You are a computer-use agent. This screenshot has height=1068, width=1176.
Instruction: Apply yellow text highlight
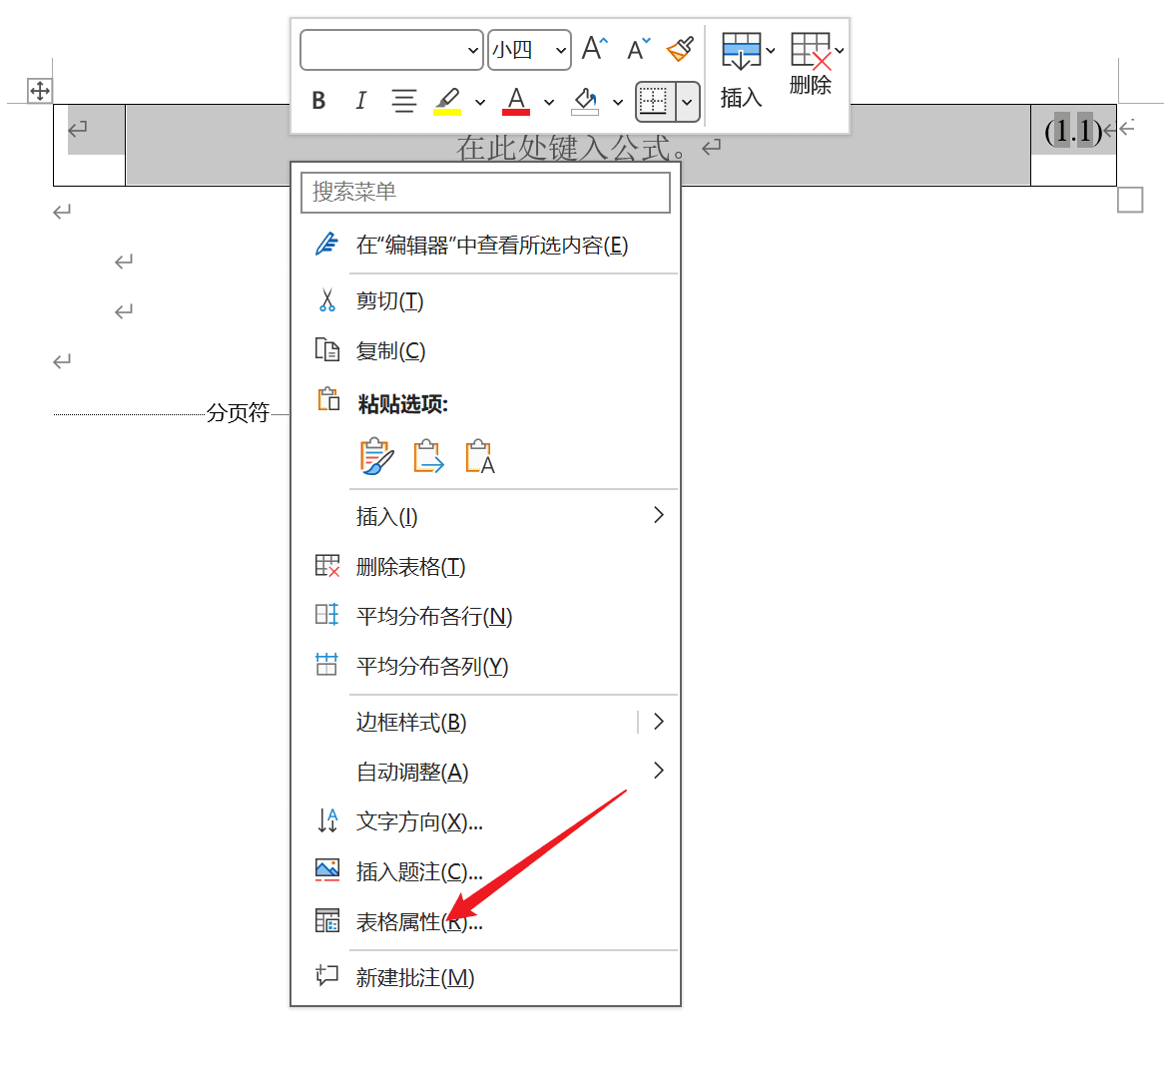coord(446,101)
